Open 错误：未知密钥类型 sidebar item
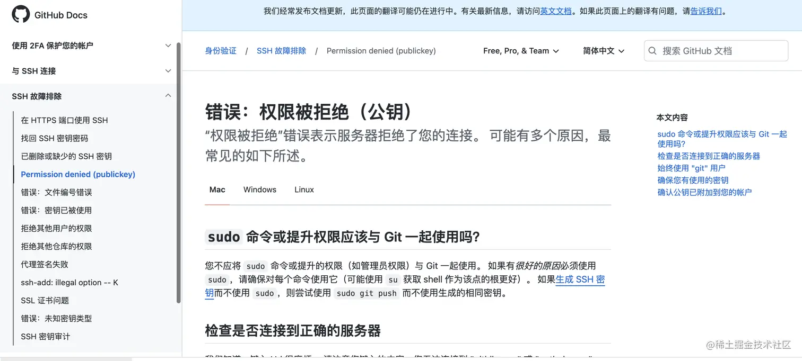This screenshot has height=361, width=802. click(x=56, y=318)
